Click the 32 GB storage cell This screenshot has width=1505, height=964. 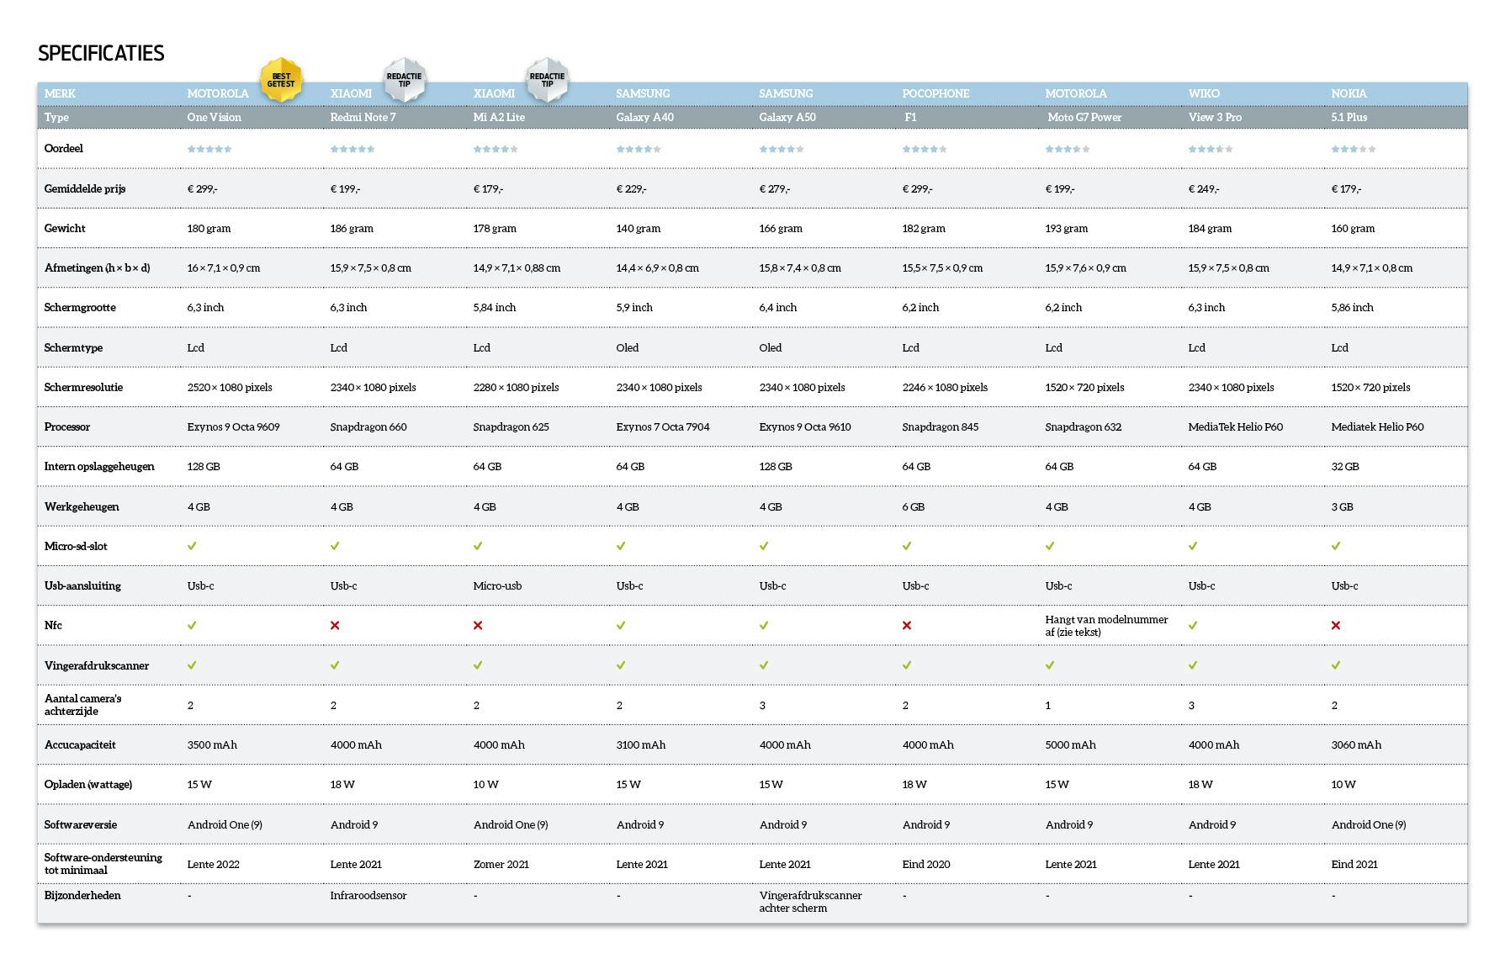1344,466
